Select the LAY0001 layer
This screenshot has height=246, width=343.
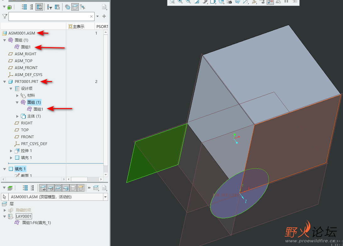(24, 216)
